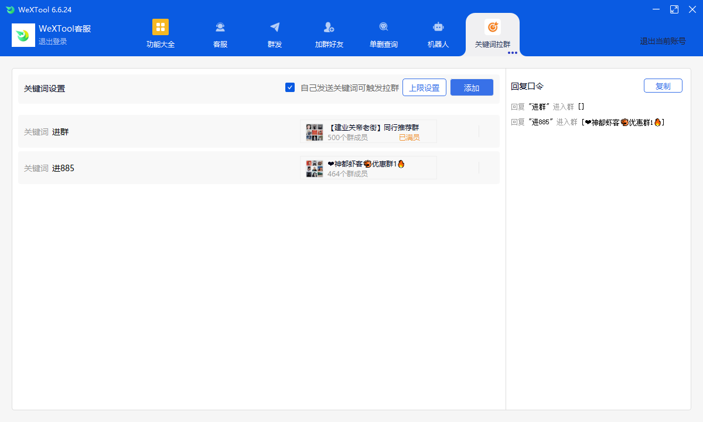Click the WeXTool title bar logo
This screenshot has height=422, width=703.
coord(10,9)
